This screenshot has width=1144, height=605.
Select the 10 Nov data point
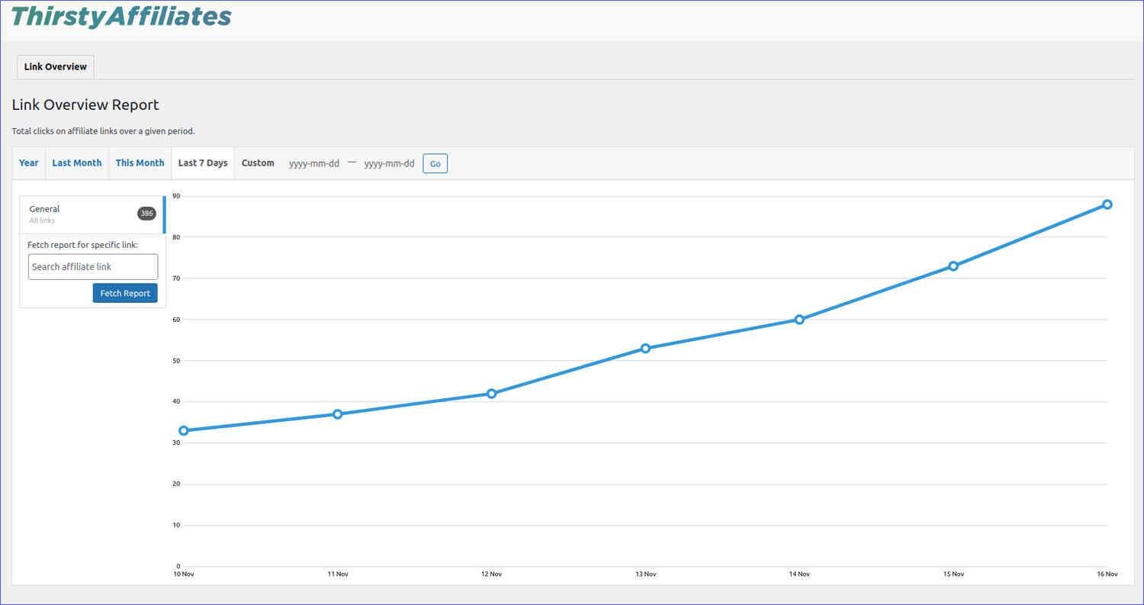pos(183,430)
